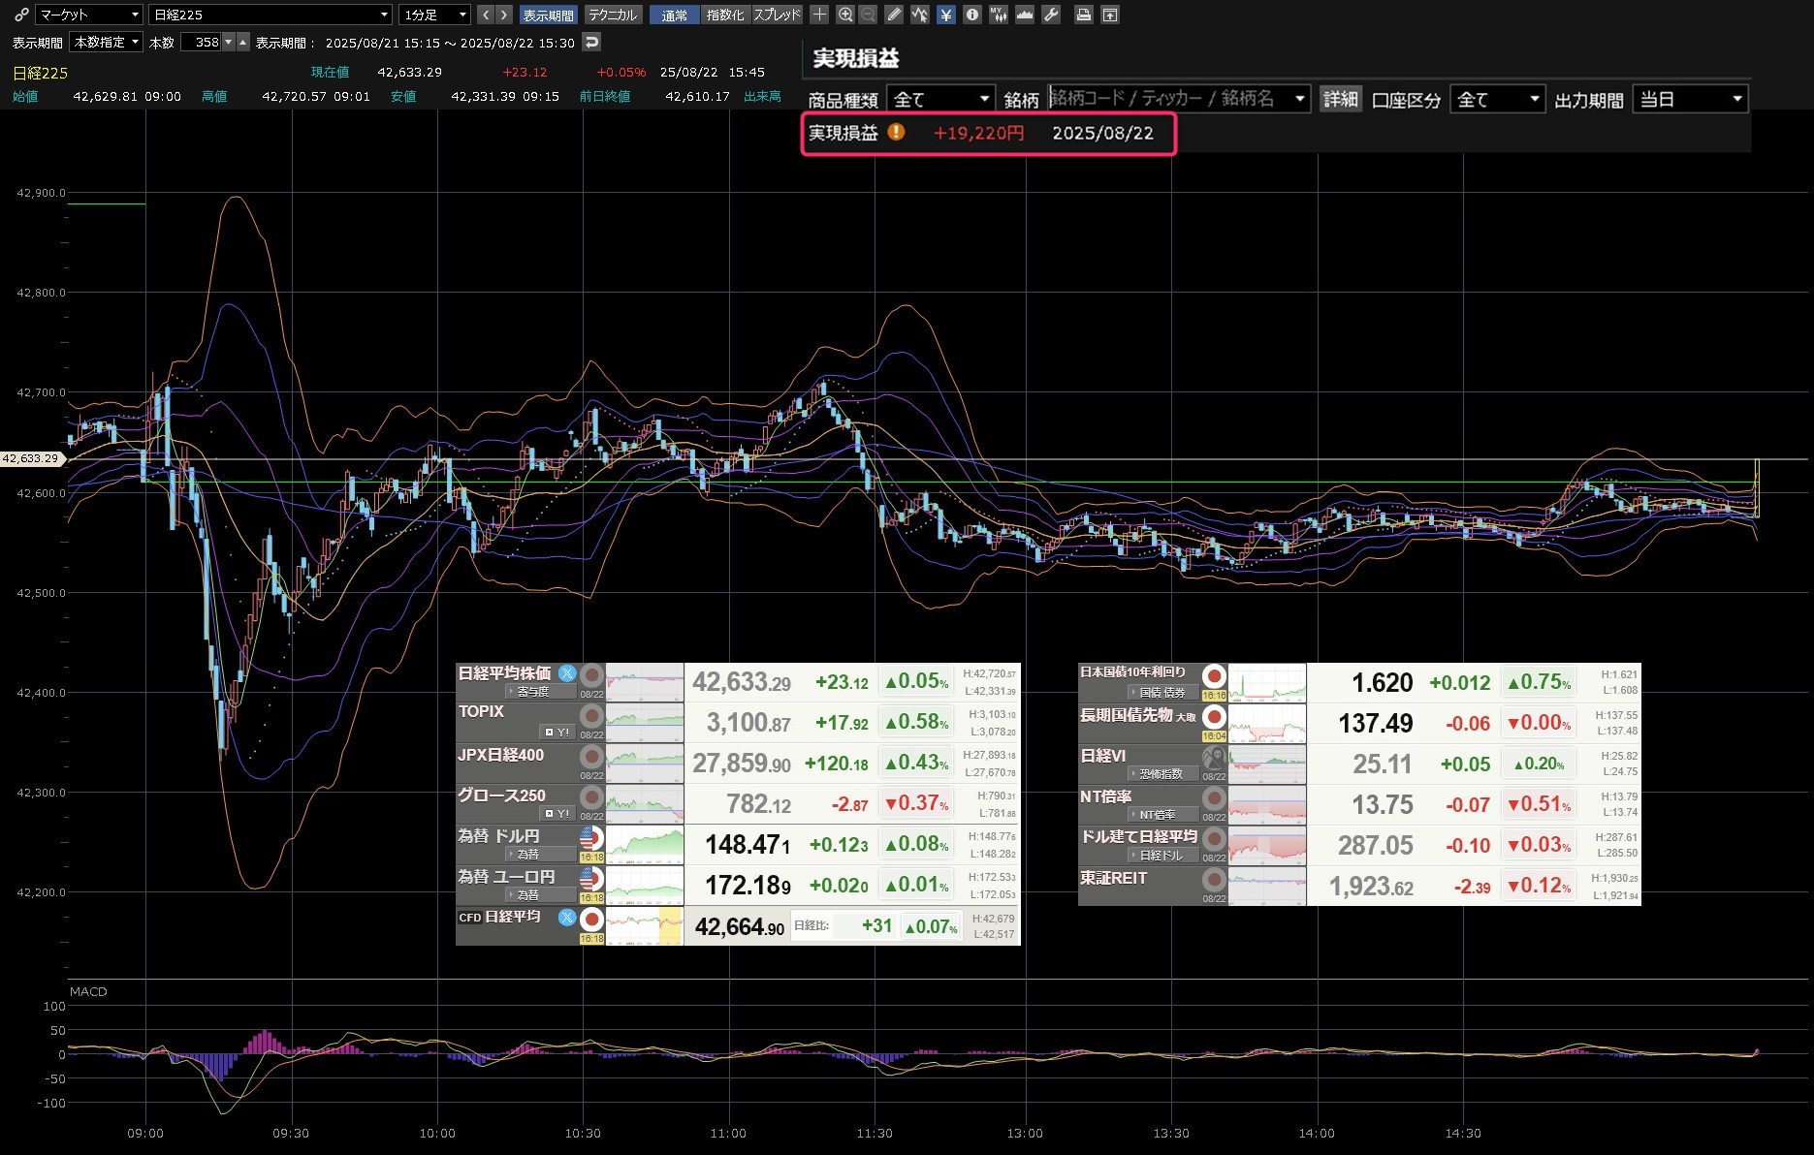Click the crosshair plus icon in toolbar
The height and width of the screenshot is (1155, 1814).
tap(819, 15)
